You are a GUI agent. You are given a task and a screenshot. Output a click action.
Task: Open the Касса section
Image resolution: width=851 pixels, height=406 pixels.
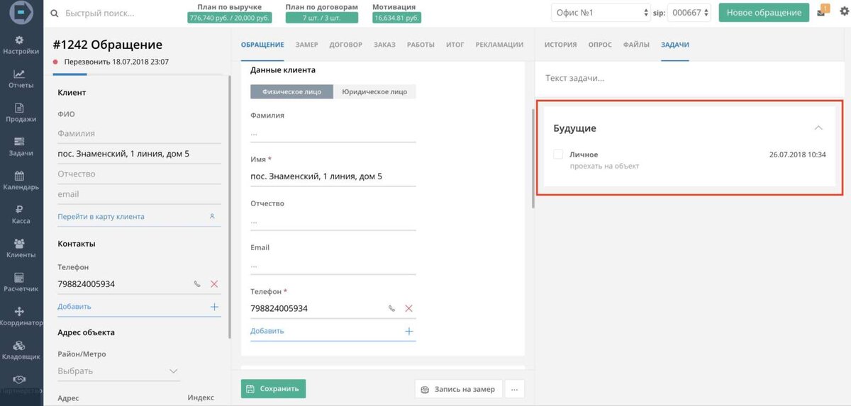tap(21, 215)
